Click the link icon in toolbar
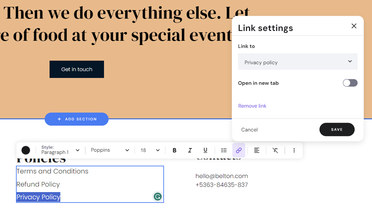Screen dimensions: 372x211 [239, 150]
